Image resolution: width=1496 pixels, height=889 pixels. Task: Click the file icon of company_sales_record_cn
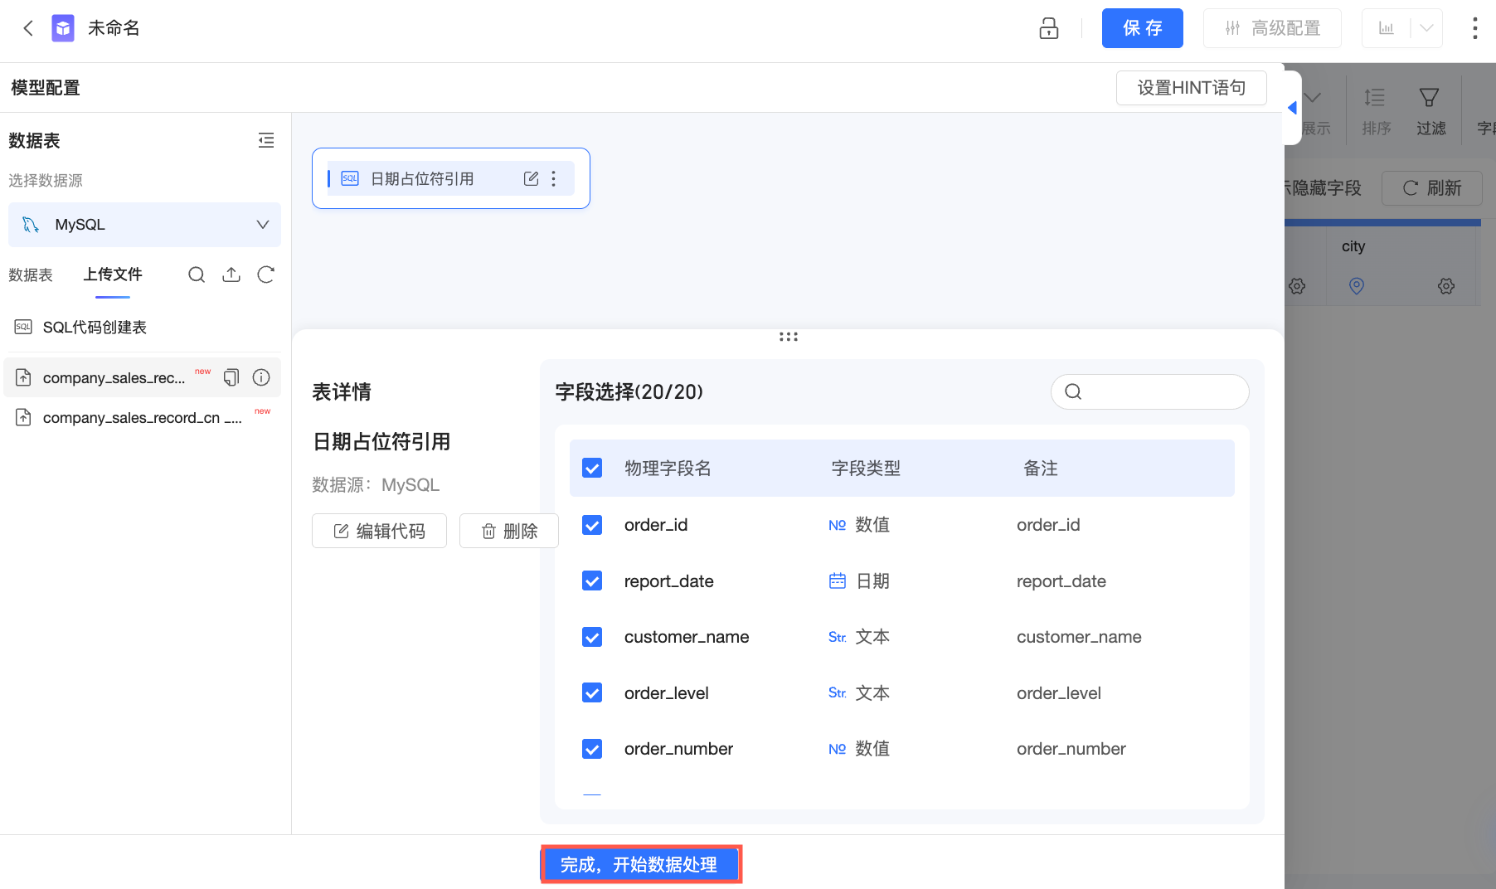23,418
